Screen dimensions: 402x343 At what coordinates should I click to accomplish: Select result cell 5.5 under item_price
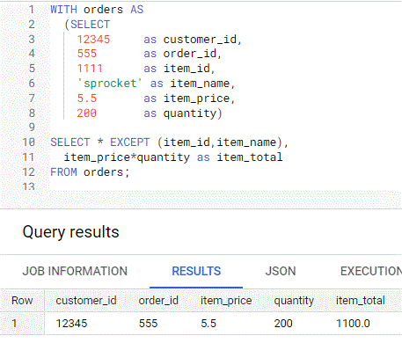click(208, 324)
